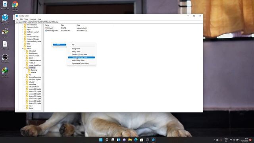Open the Favorites menu

(x=33, y=19)
